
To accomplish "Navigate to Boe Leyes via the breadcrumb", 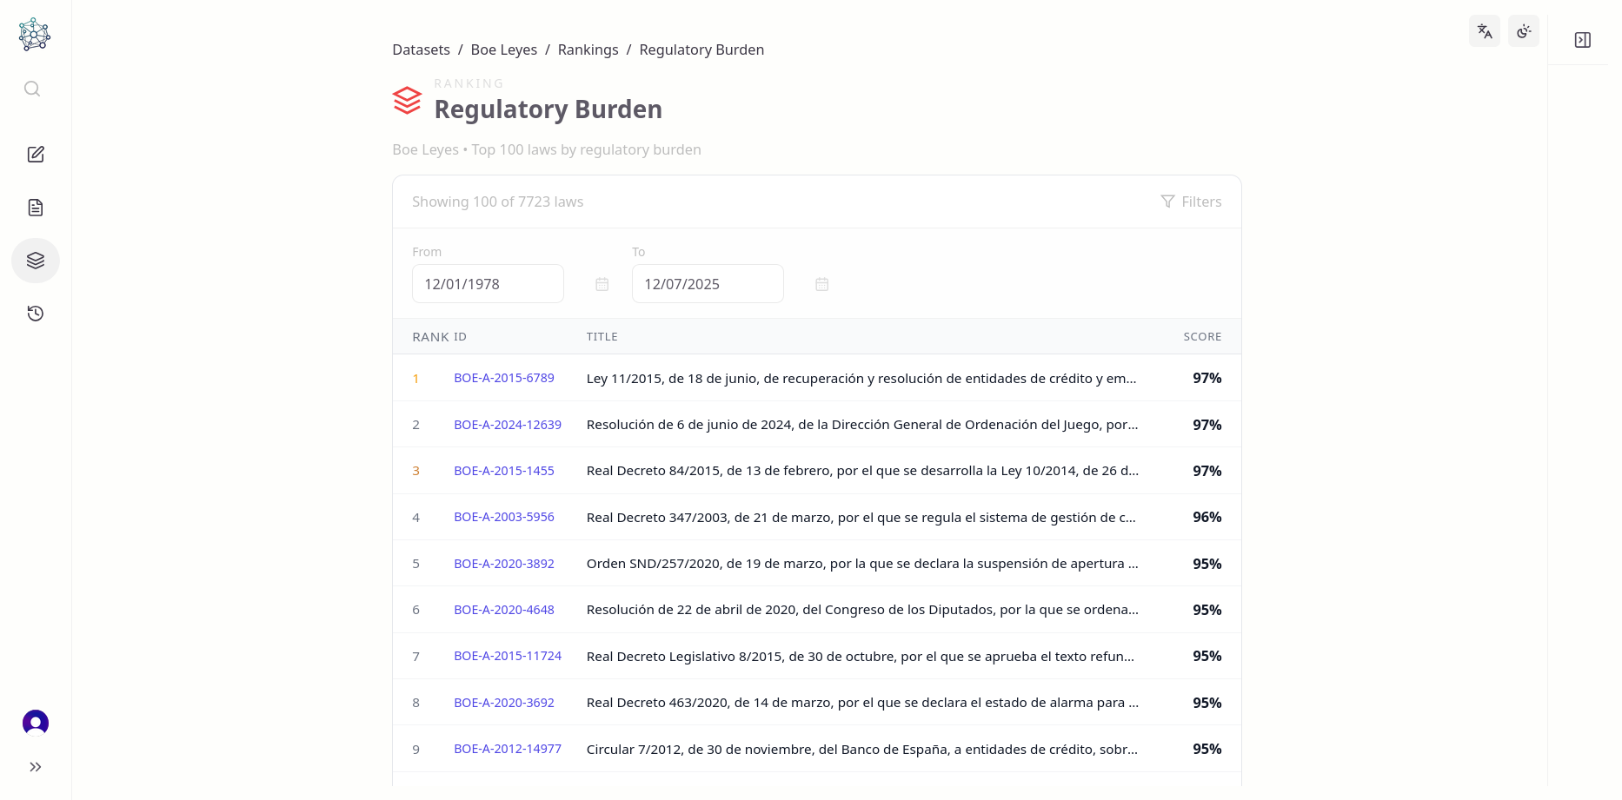I will 503,50.
